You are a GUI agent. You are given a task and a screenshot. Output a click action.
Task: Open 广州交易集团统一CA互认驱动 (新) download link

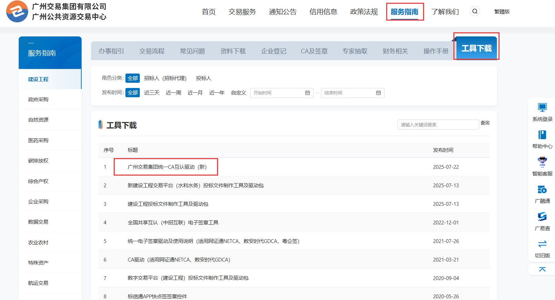[x=167, y=167]
